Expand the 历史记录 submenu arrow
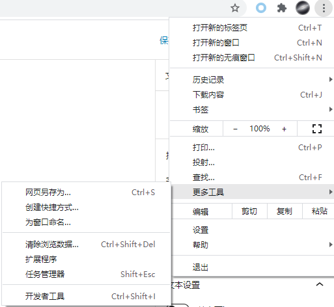The width and height of the screenshot is (334, 307). (331, 79)
